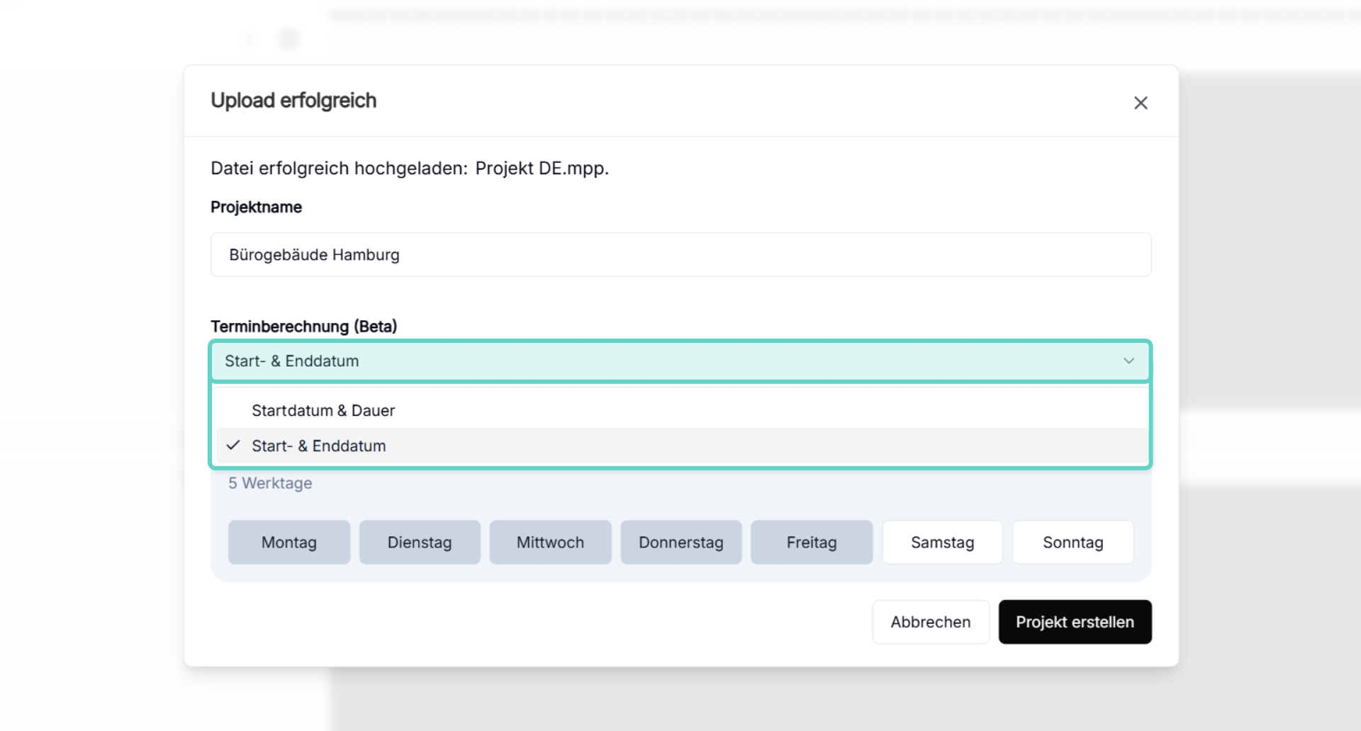Click the Terminberechnung (Beta) label

point(303,327)
